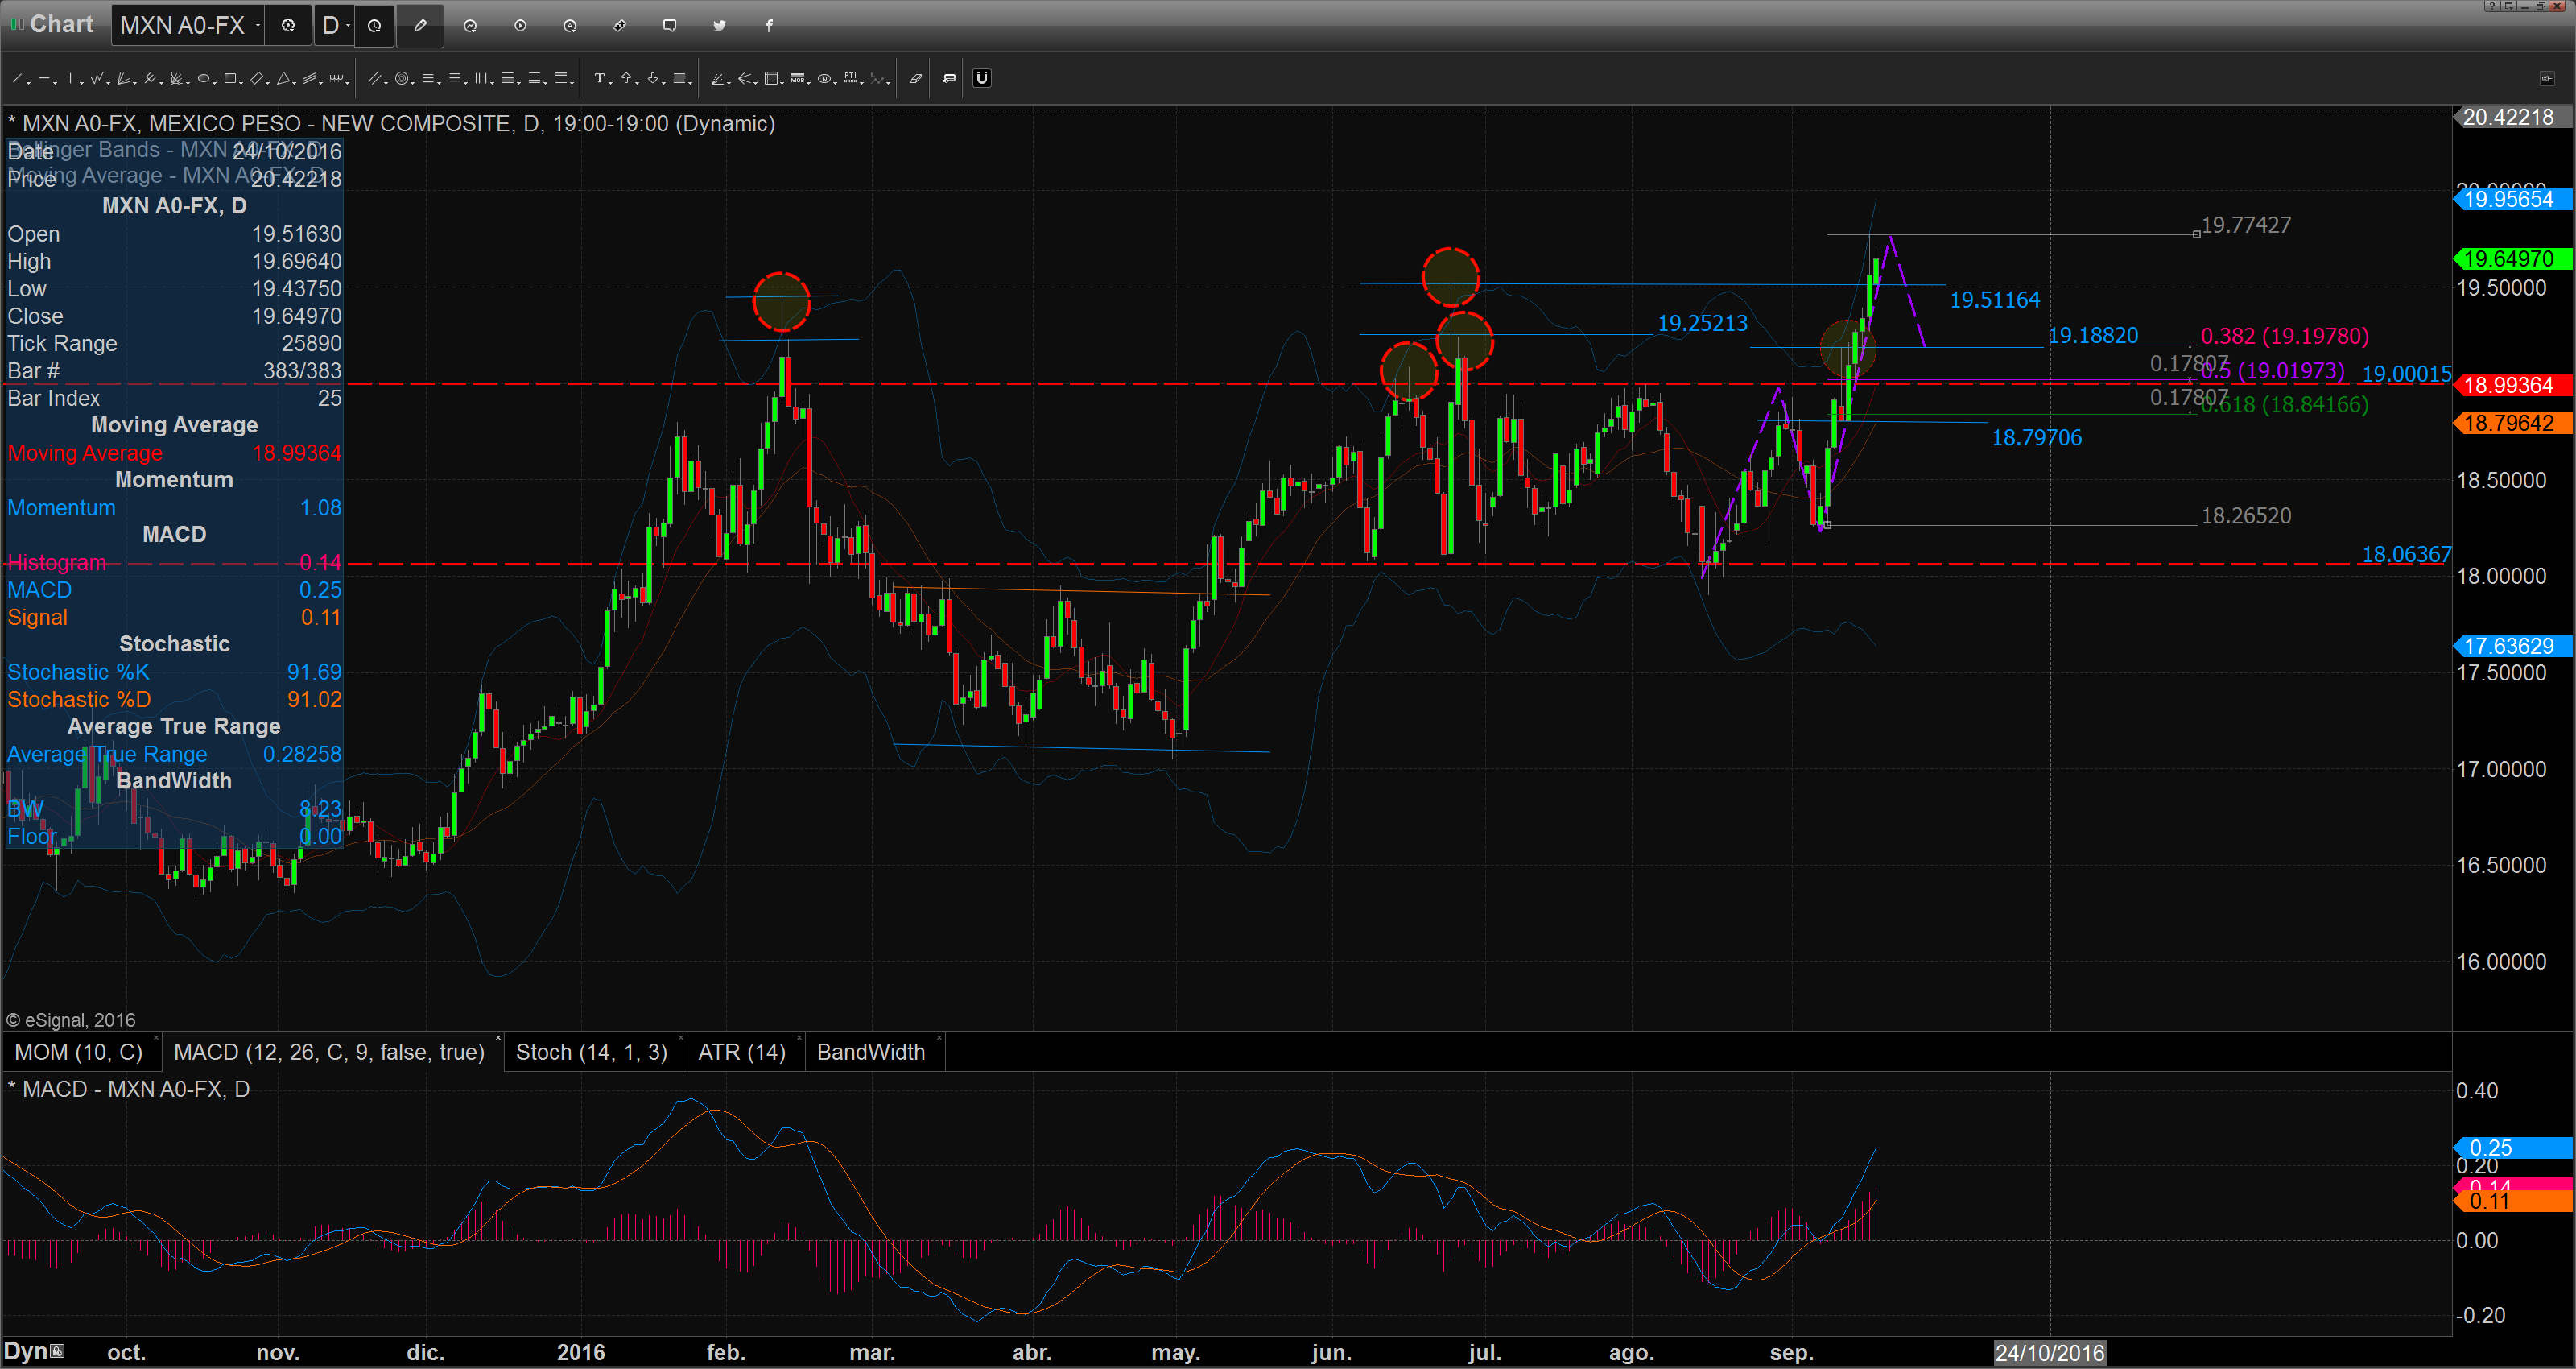Select the zigzag wave drawing tool
This screenshot has width=2576, height=1369.
tap(97, 78)
